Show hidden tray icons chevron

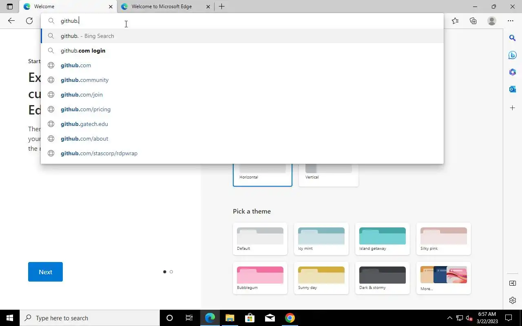(x=450, y=318)
